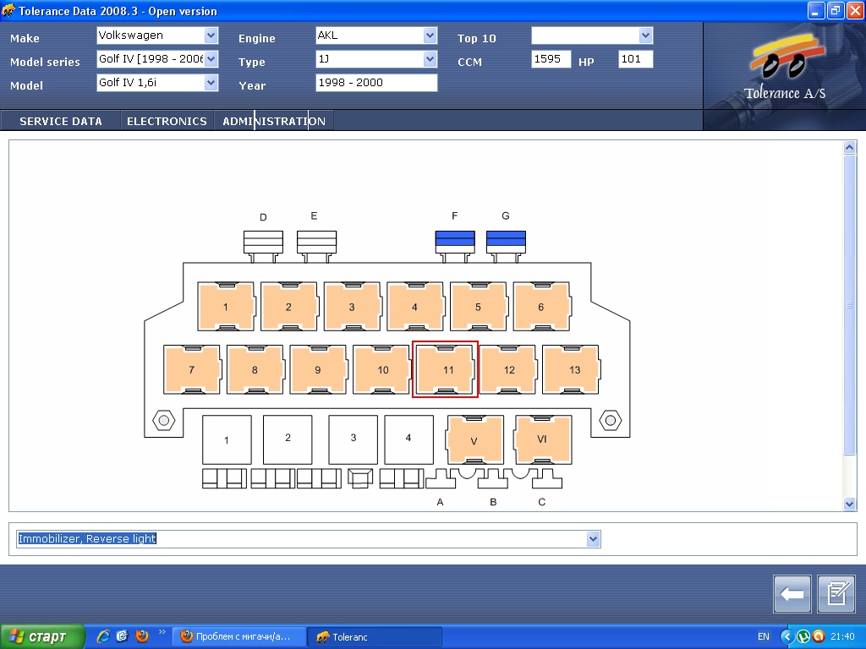Click the back arrow button
This screenshot has height=649, width=866.
[x=792, y=594]
